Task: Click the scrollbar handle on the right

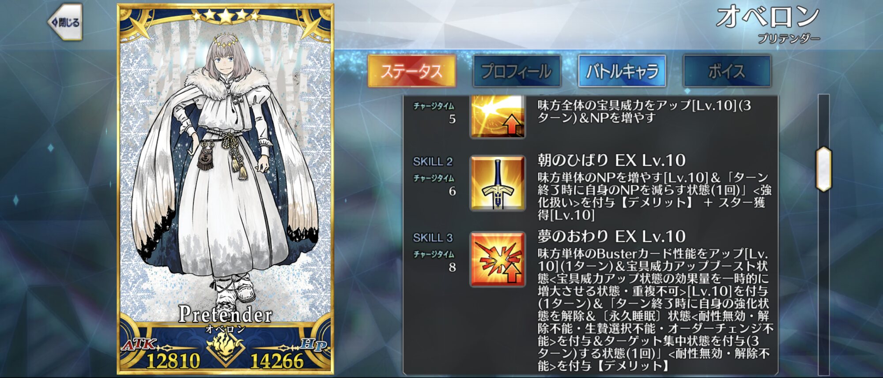Action: point(824,169)
